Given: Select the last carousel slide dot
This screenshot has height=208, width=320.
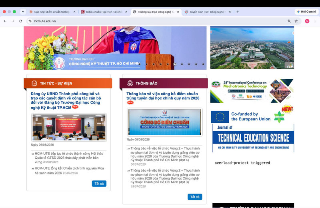Looking at the screenshot, I should point(203,64).
